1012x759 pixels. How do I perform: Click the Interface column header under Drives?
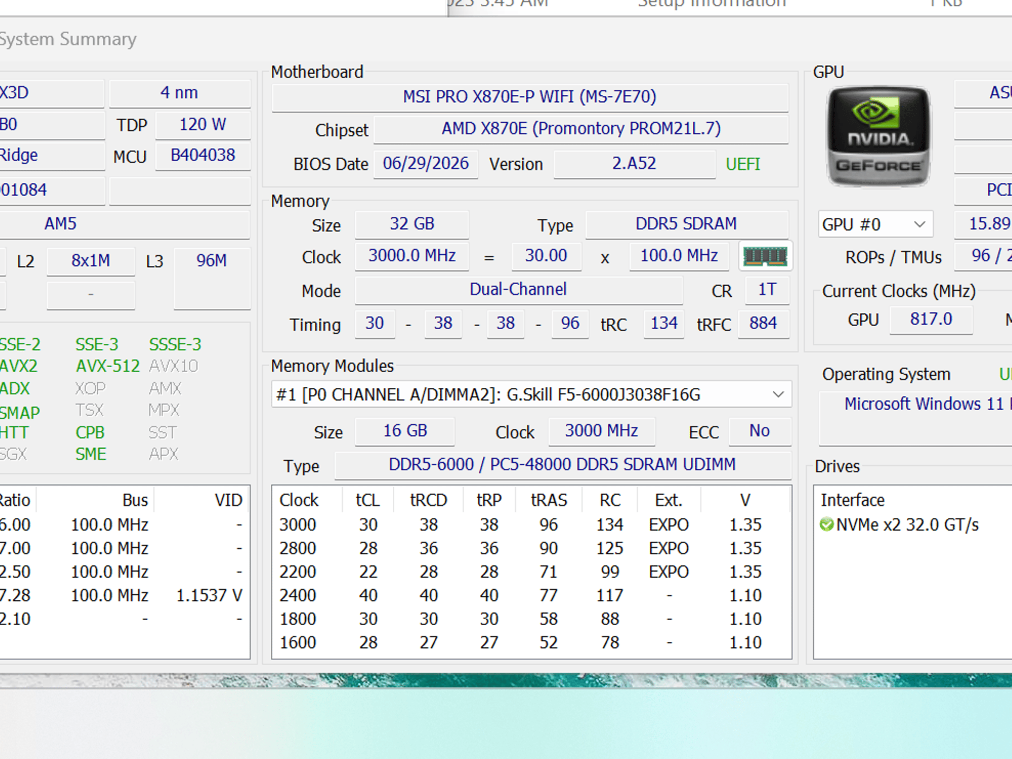coord(853,500)
